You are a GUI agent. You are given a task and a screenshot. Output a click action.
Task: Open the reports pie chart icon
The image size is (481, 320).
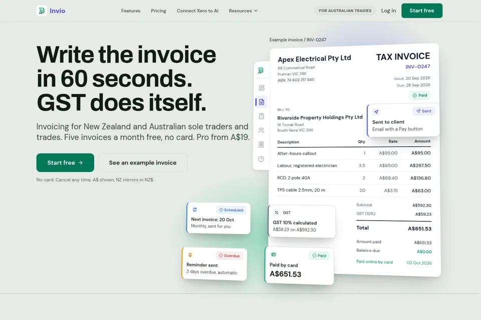[x=261, y=158]
